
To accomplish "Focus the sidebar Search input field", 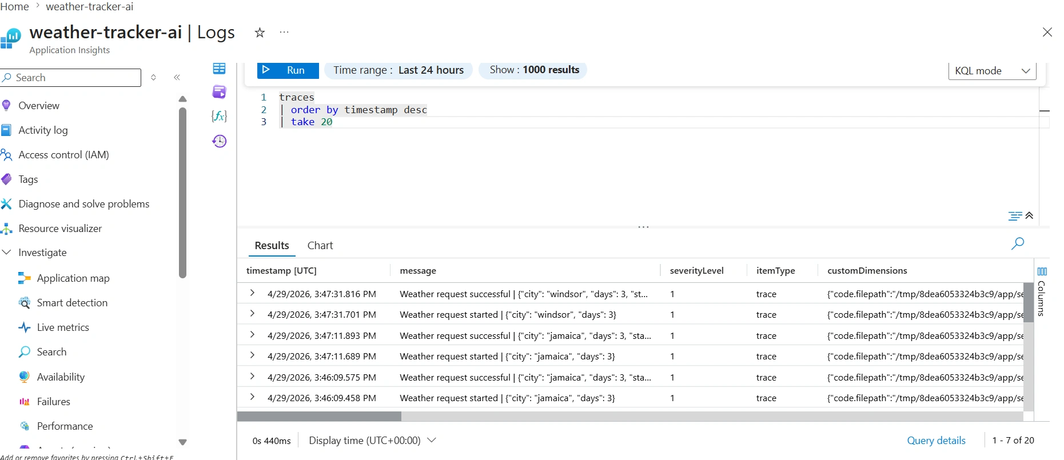I will pyautogui.click(x=70, y=78).
